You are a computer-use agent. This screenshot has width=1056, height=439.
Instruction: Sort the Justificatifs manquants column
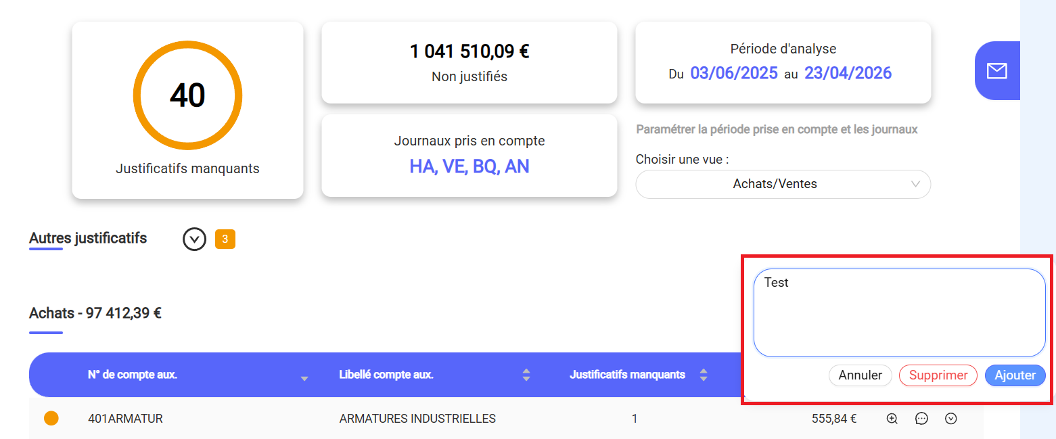(704, 375)
